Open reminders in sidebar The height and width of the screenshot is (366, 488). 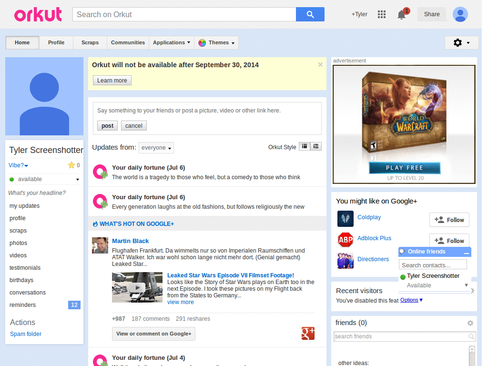[22, 305]
